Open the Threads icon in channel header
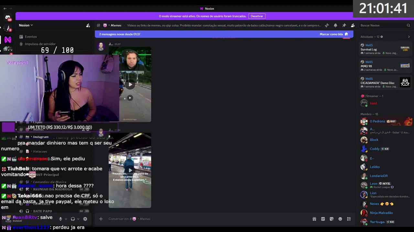Screen dimensions: 414x232 [327, 25]
